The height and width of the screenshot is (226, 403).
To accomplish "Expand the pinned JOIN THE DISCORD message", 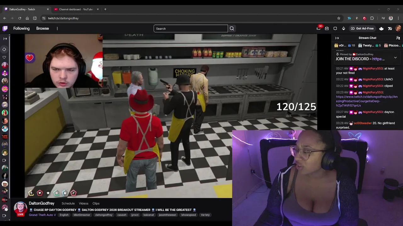I will pyautogui.click(x=395, y=58).
